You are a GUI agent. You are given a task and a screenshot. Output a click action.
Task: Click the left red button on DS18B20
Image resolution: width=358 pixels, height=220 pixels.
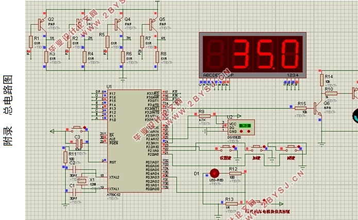pos(241,132)
